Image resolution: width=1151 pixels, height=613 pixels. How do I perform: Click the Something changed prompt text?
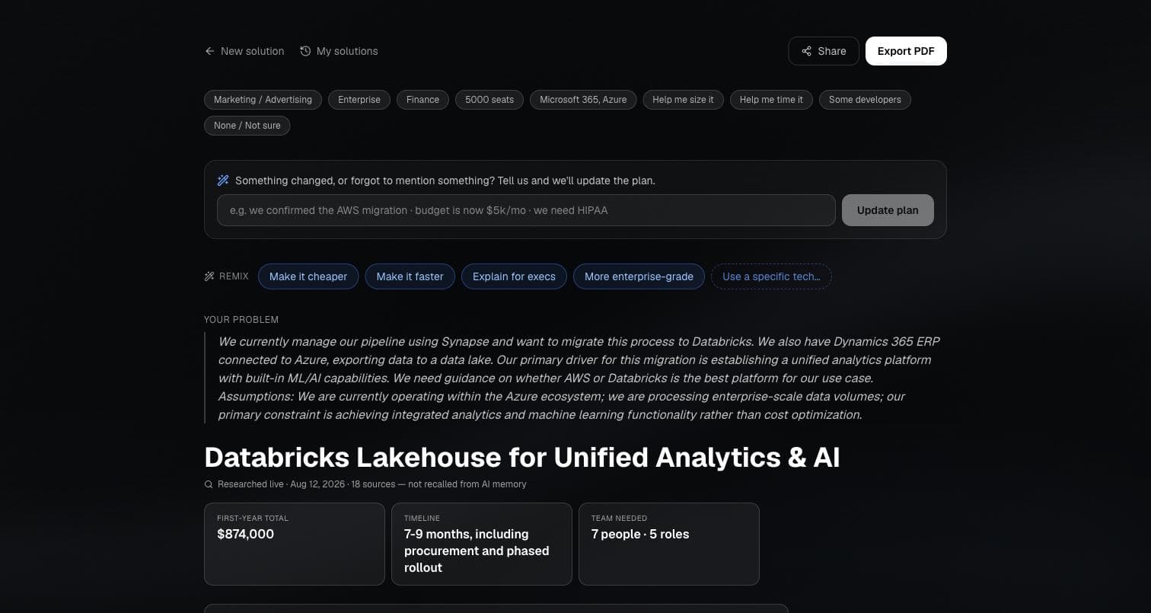coord(445,180)
